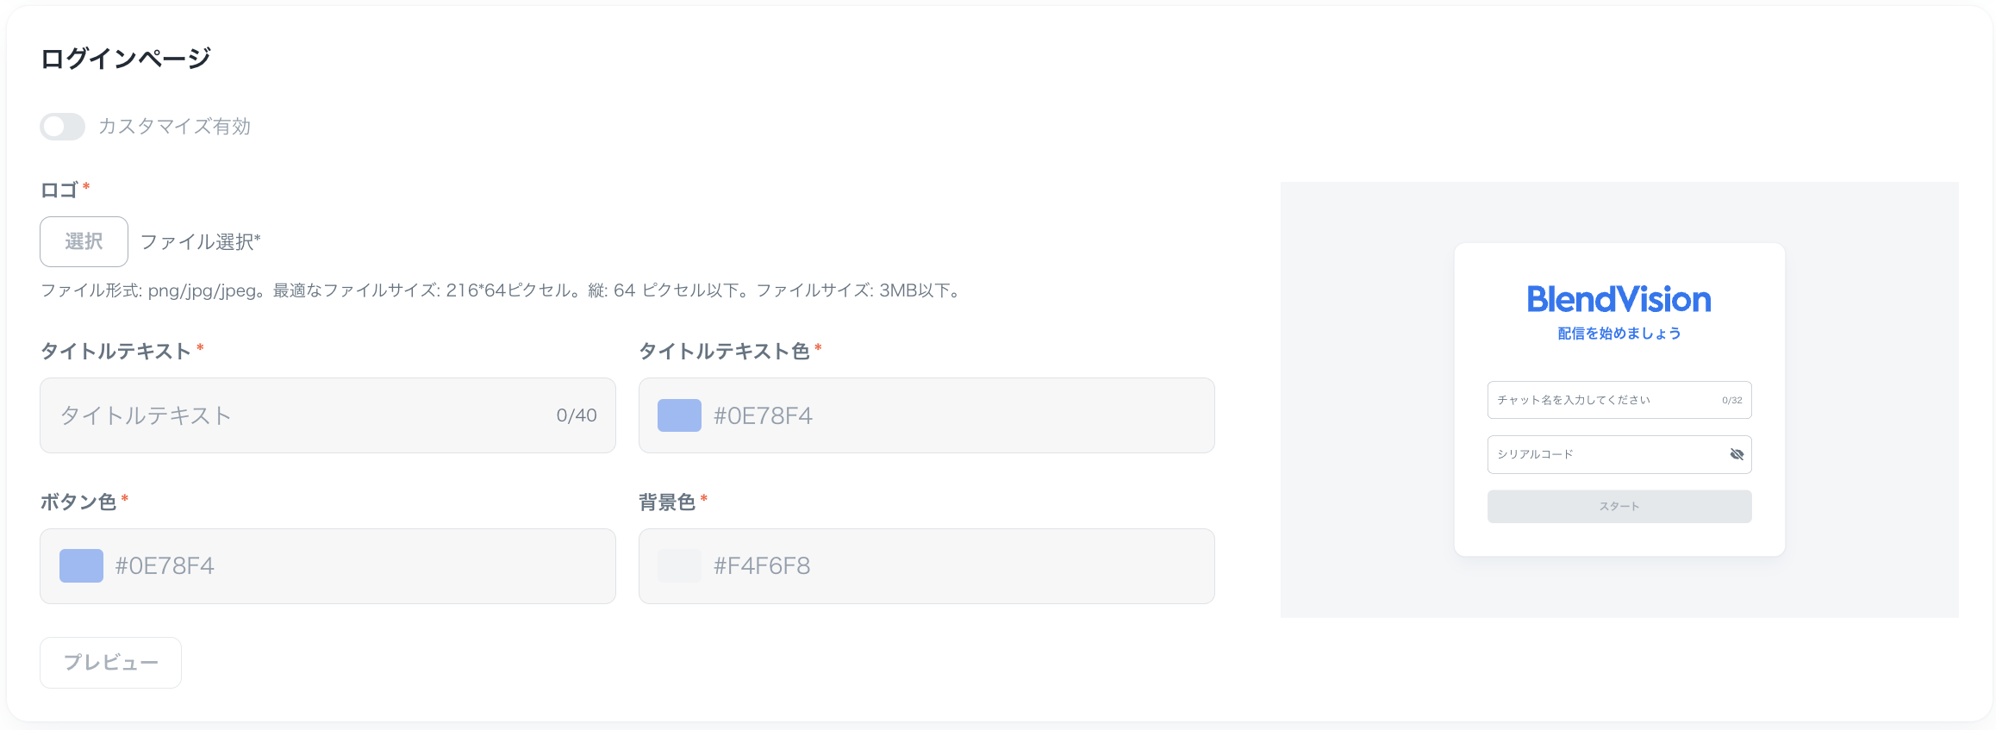This screenshot has height=730, width=1996.
Task: Click the 配信を始めましょう preview subtitle
Action: click(x=1619, y=334)
